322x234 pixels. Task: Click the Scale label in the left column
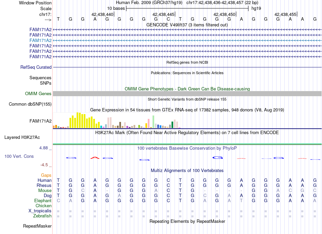pyautogui.click(x=46, y=8)
